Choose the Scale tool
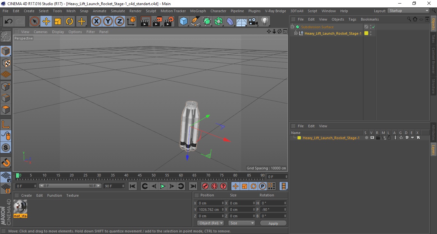Viewport: 437px width, 234px height. (x=58, y=22)
